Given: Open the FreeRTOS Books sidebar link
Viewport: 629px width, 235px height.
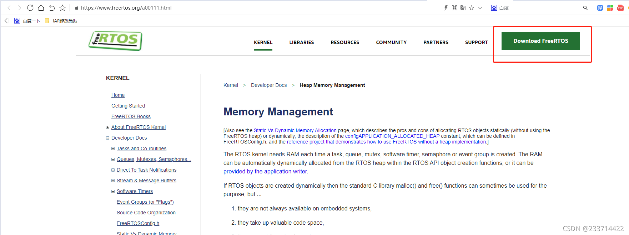Looking at the screenshot, I should (x=131, y=116).
